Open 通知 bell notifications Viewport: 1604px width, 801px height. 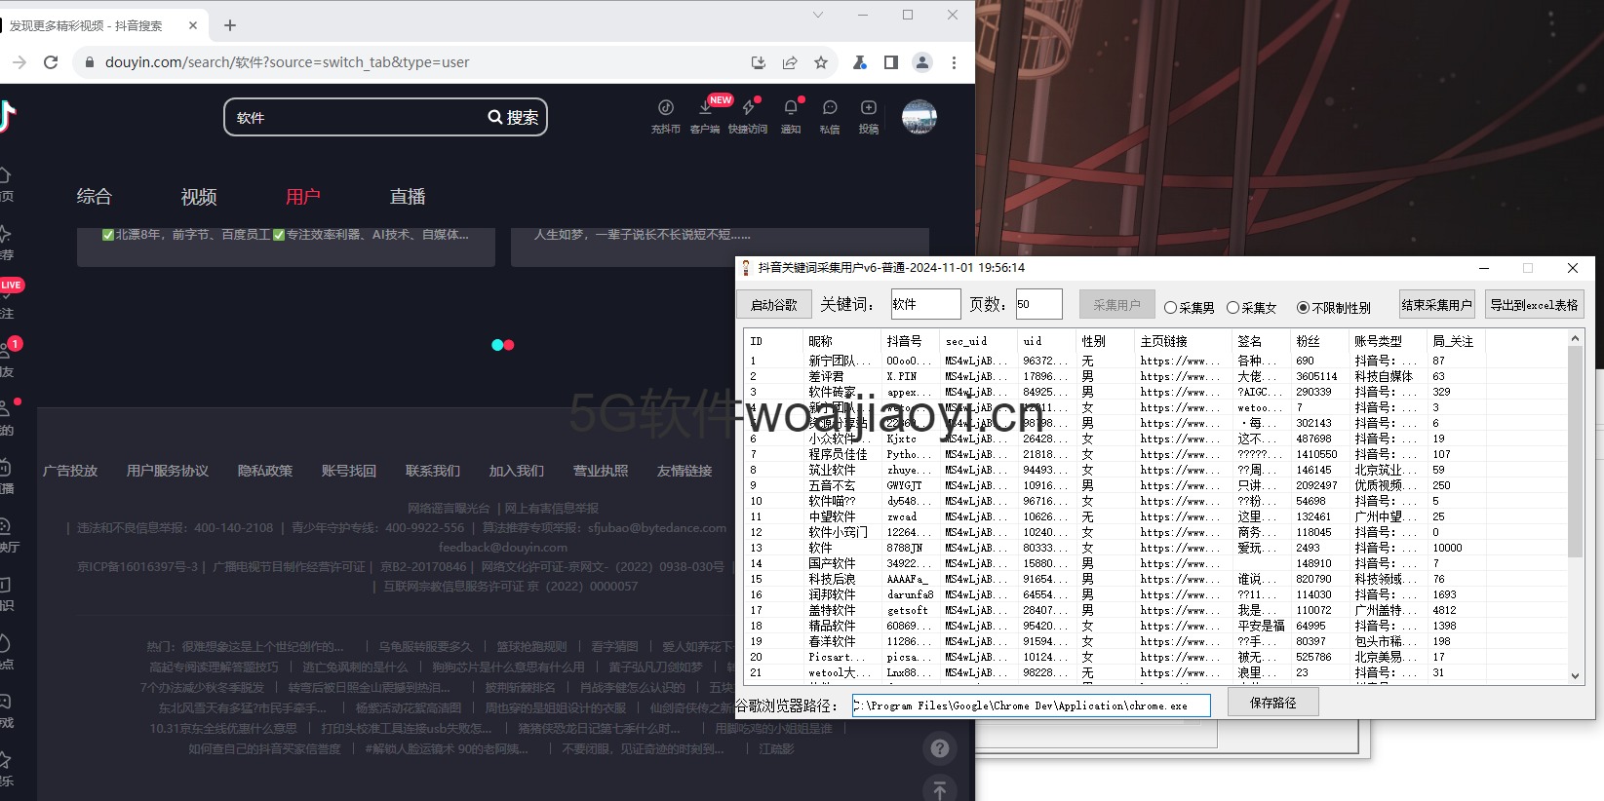[791, 116]
